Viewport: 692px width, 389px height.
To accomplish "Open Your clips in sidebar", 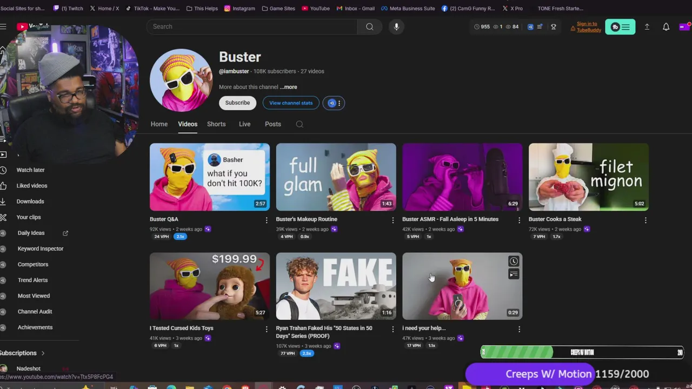I will tap(29, 217).
